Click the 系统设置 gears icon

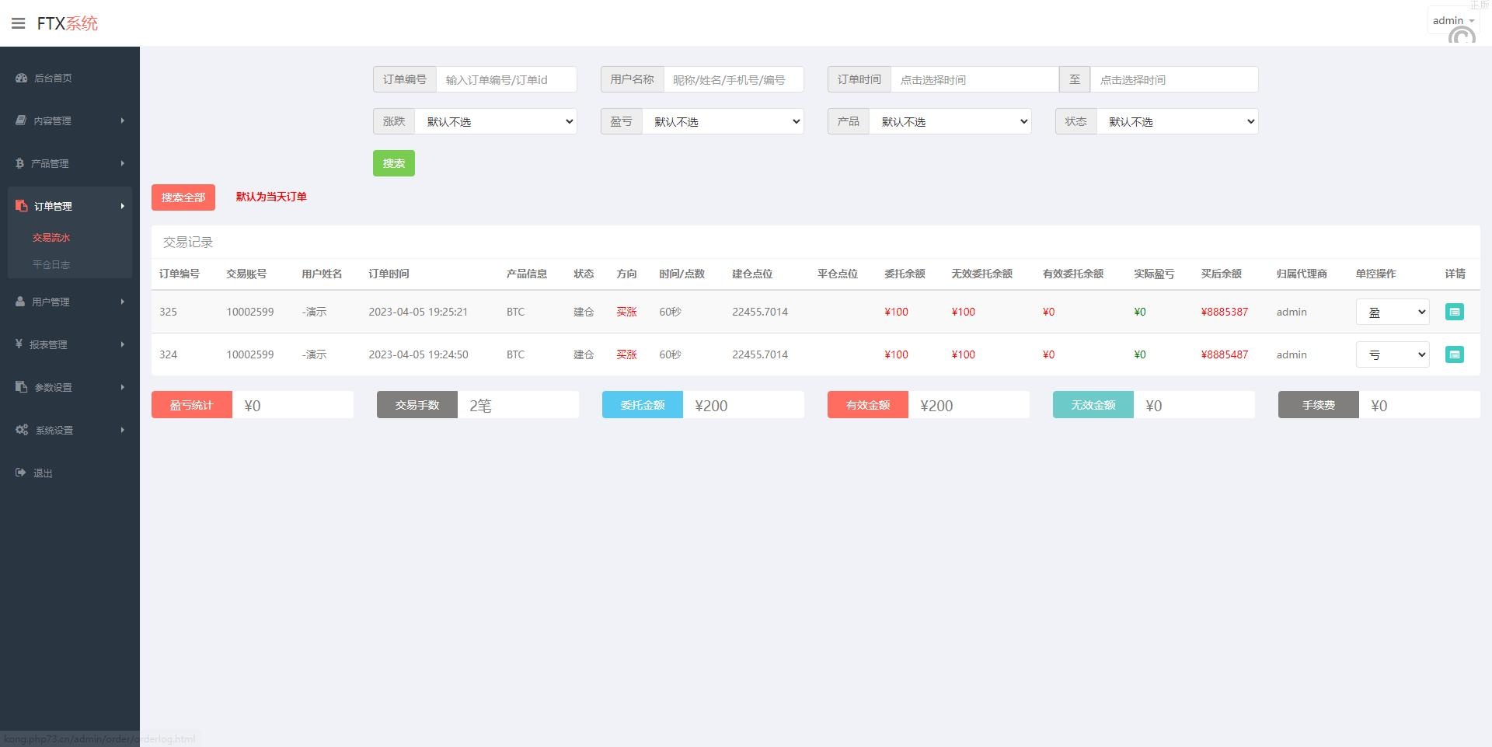tap(21, 430)
